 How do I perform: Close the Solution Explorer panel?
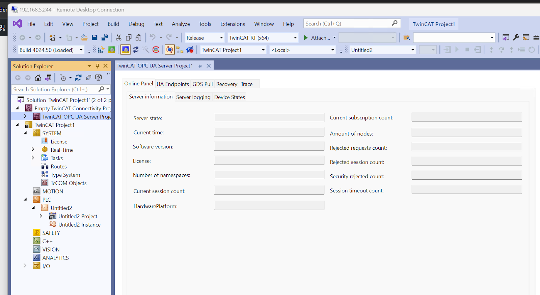[x=106, y=66]
